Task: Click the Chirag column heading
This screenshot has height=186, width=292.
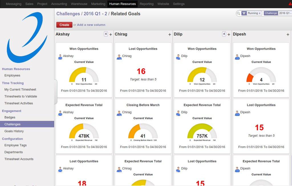Action: [121, 34]
